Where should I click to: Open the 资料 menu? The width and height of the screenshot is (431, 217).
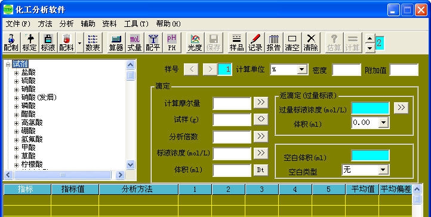coord(109,24)
